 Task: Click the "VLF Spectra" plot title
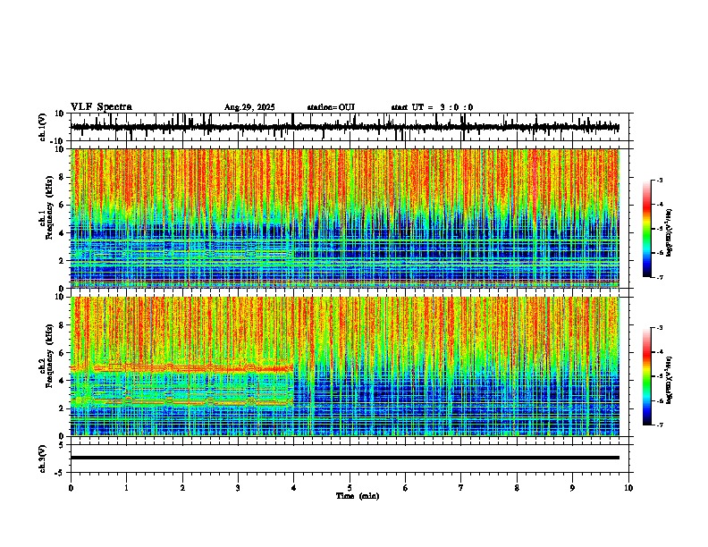point(101,107)
